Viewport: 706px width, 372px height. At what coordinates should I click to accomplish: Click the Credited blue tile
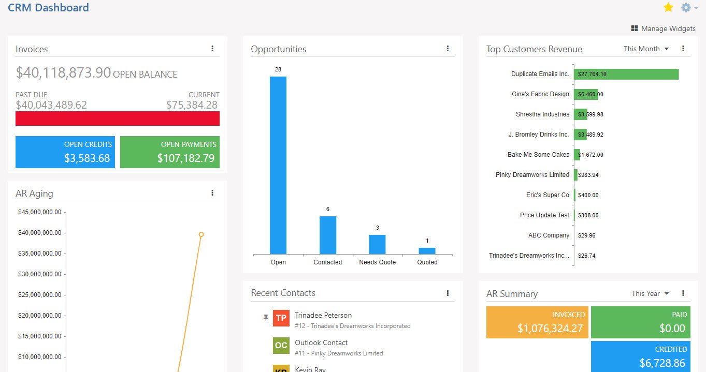click(x=642, y=356)
